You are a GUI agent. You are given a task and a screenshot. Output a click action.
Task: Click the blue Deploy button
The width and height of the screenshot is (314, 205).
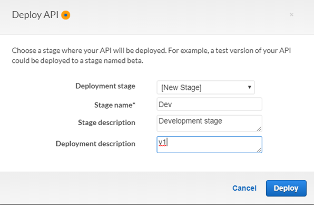pos(286,188)
